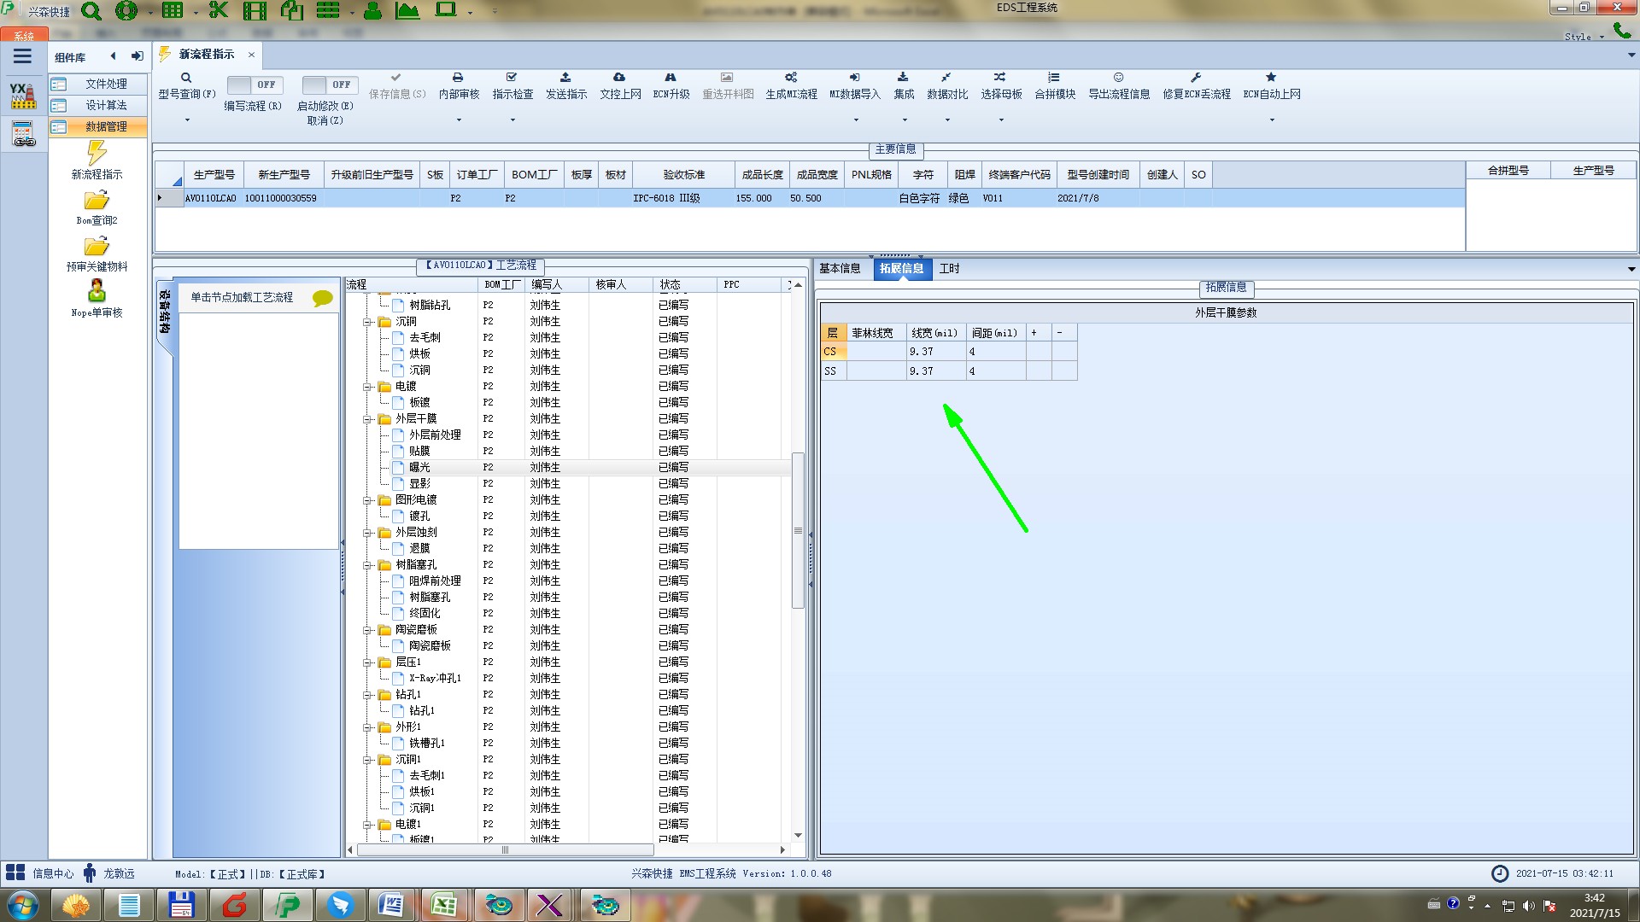
Task: Click the 内部审核 printer icon
Action: pyautogui.click(x=458, y=78)
